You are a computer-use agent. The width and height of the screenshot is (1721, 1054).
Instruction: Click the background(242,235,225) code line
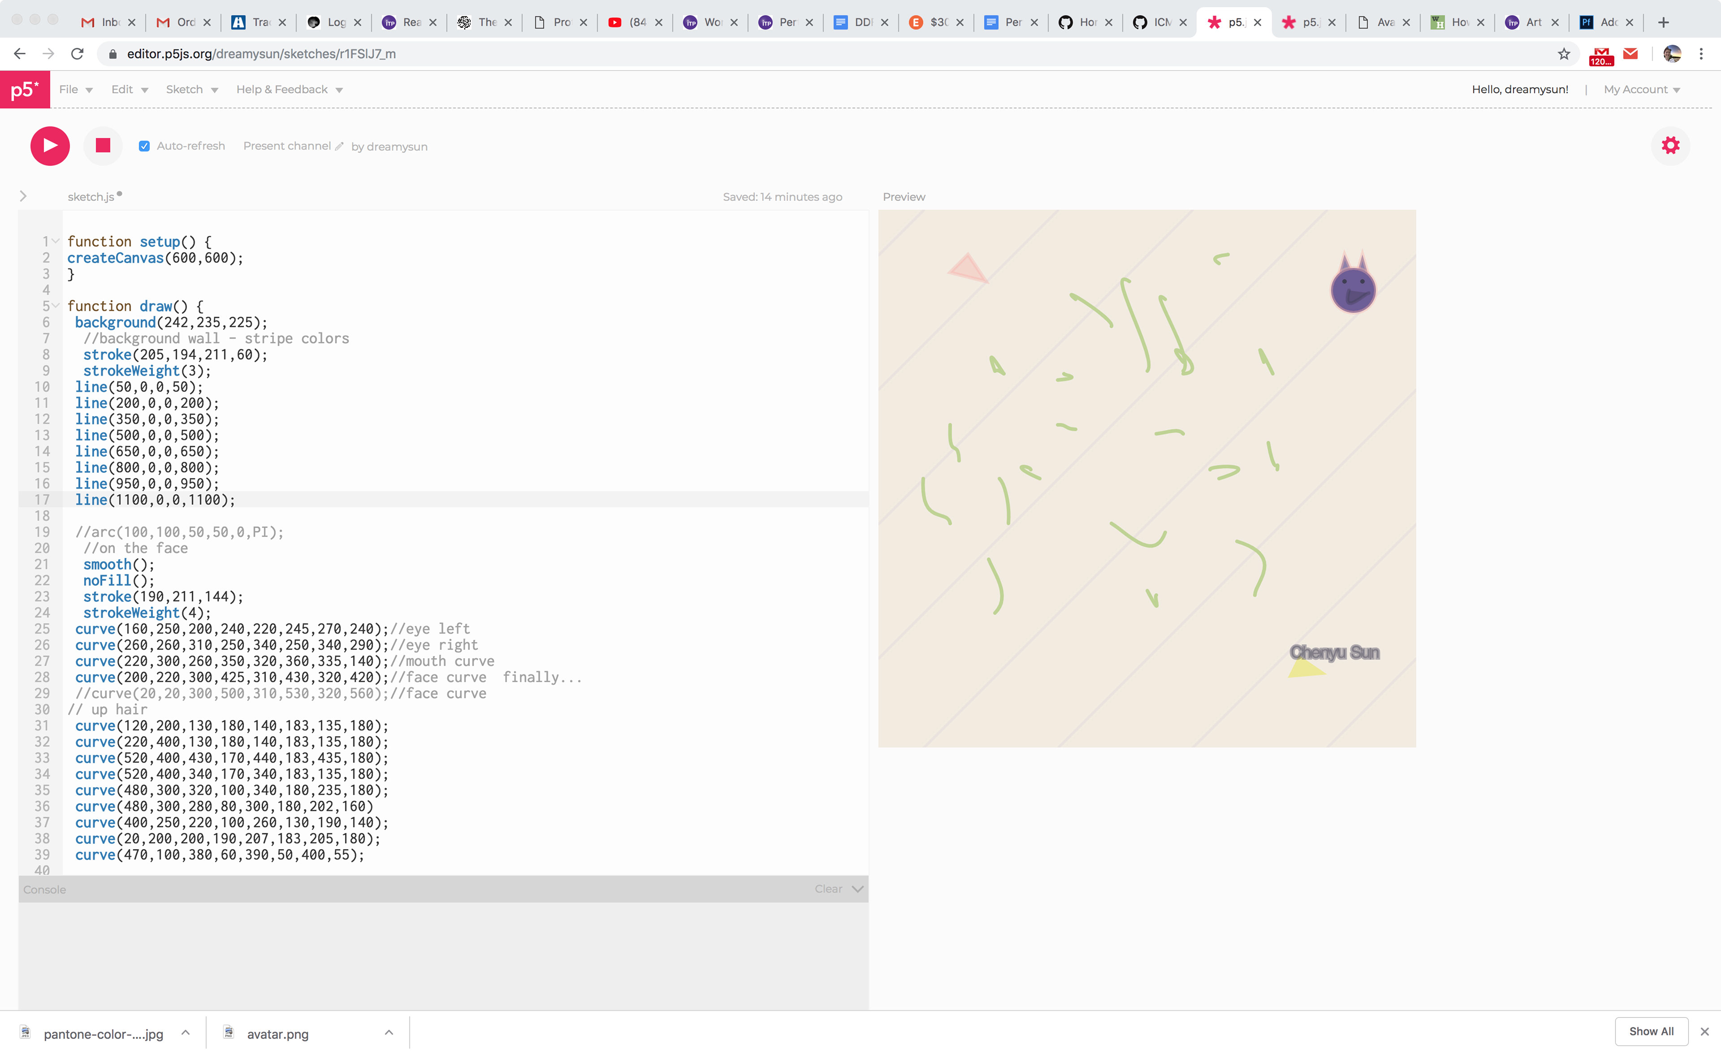point(171,322)
